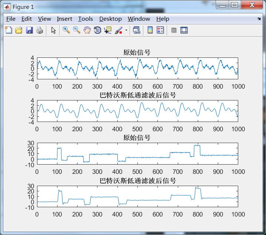Open the Insert menu
This screenshot has width=266, height=235.
(64, 19)
